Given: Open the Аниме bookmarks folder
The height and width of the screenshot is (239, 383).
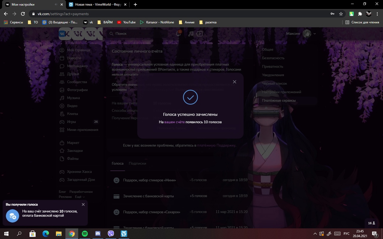Looking at the screenshot, I should point(186,22).
